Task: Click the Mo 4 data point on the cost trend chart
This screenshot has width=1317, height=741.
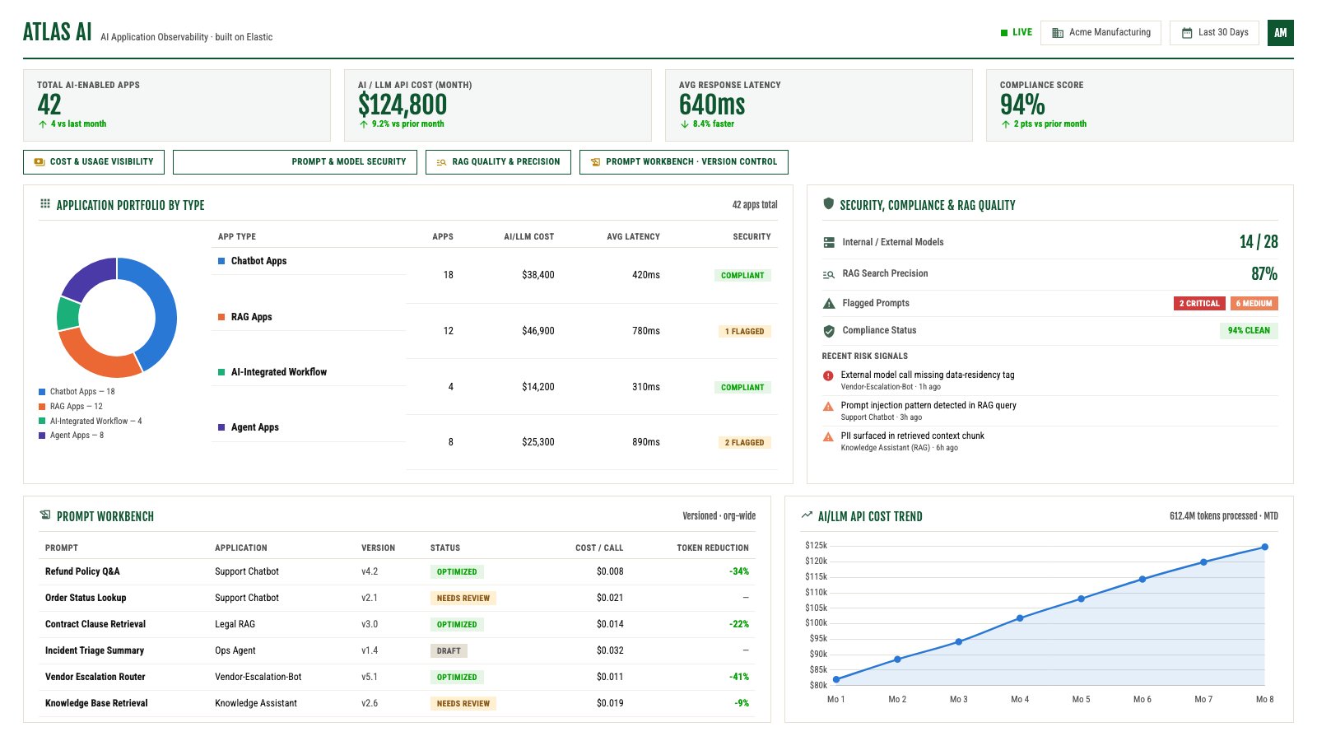Action: pyautogui.click(x=1020, y=618)
